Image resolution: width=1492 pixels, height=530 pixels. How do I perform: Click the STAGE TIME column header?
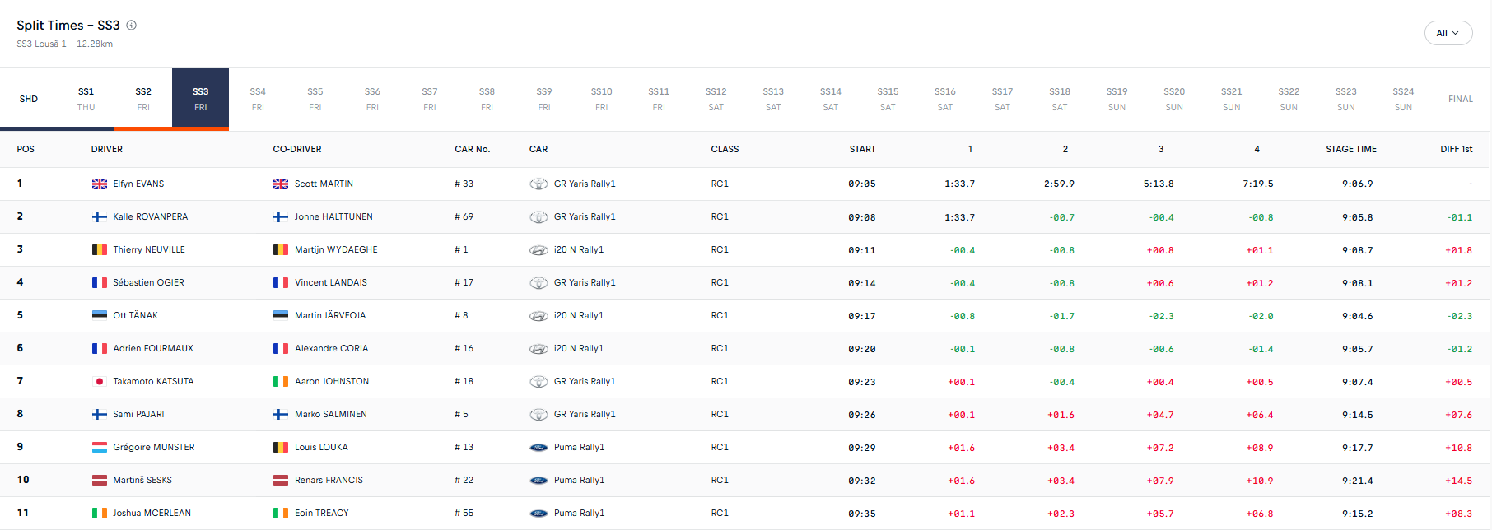click(1351, 149)
